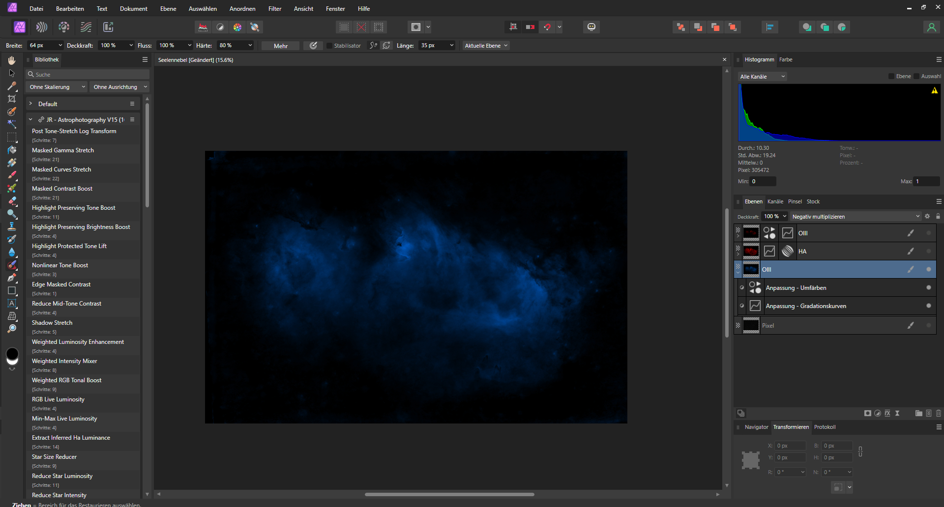Open the account user icon
Image resolution: width=944 pixels, height=507 pixels.
(931, 27)
